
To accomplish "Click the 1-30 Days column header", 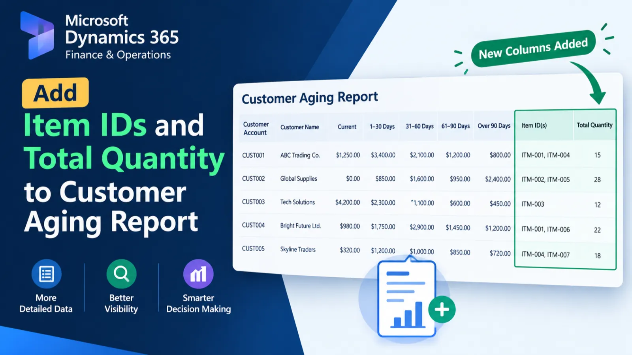I will click(x=382, y=126).
